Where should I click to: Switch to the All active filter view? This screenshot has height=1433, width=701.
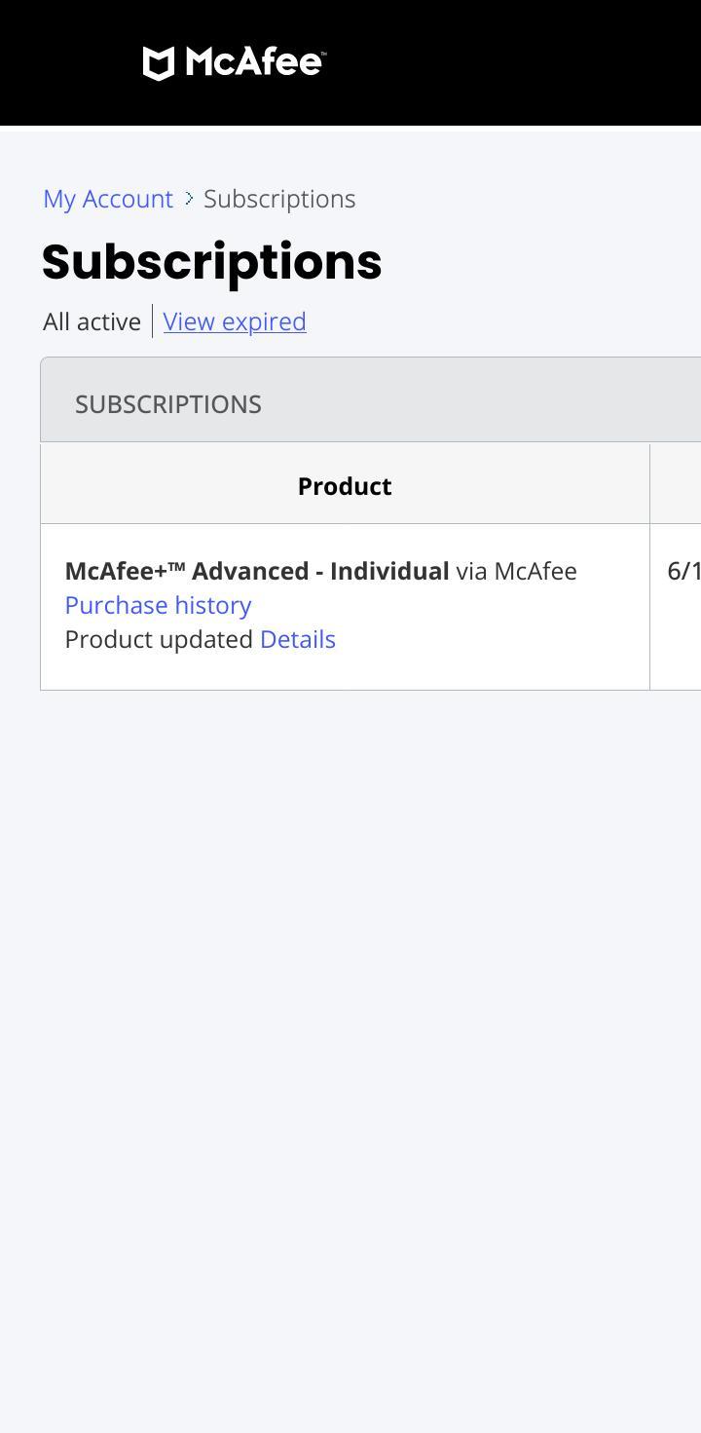92,321
